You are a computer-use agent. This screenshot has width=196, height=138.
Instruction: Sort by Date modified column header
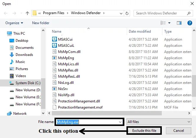(x=140, y=31)
